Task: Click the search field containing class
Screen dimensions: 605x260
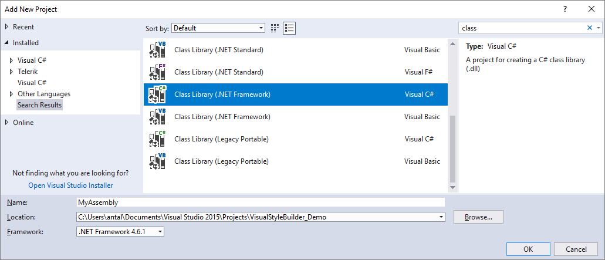Action: 522,28
